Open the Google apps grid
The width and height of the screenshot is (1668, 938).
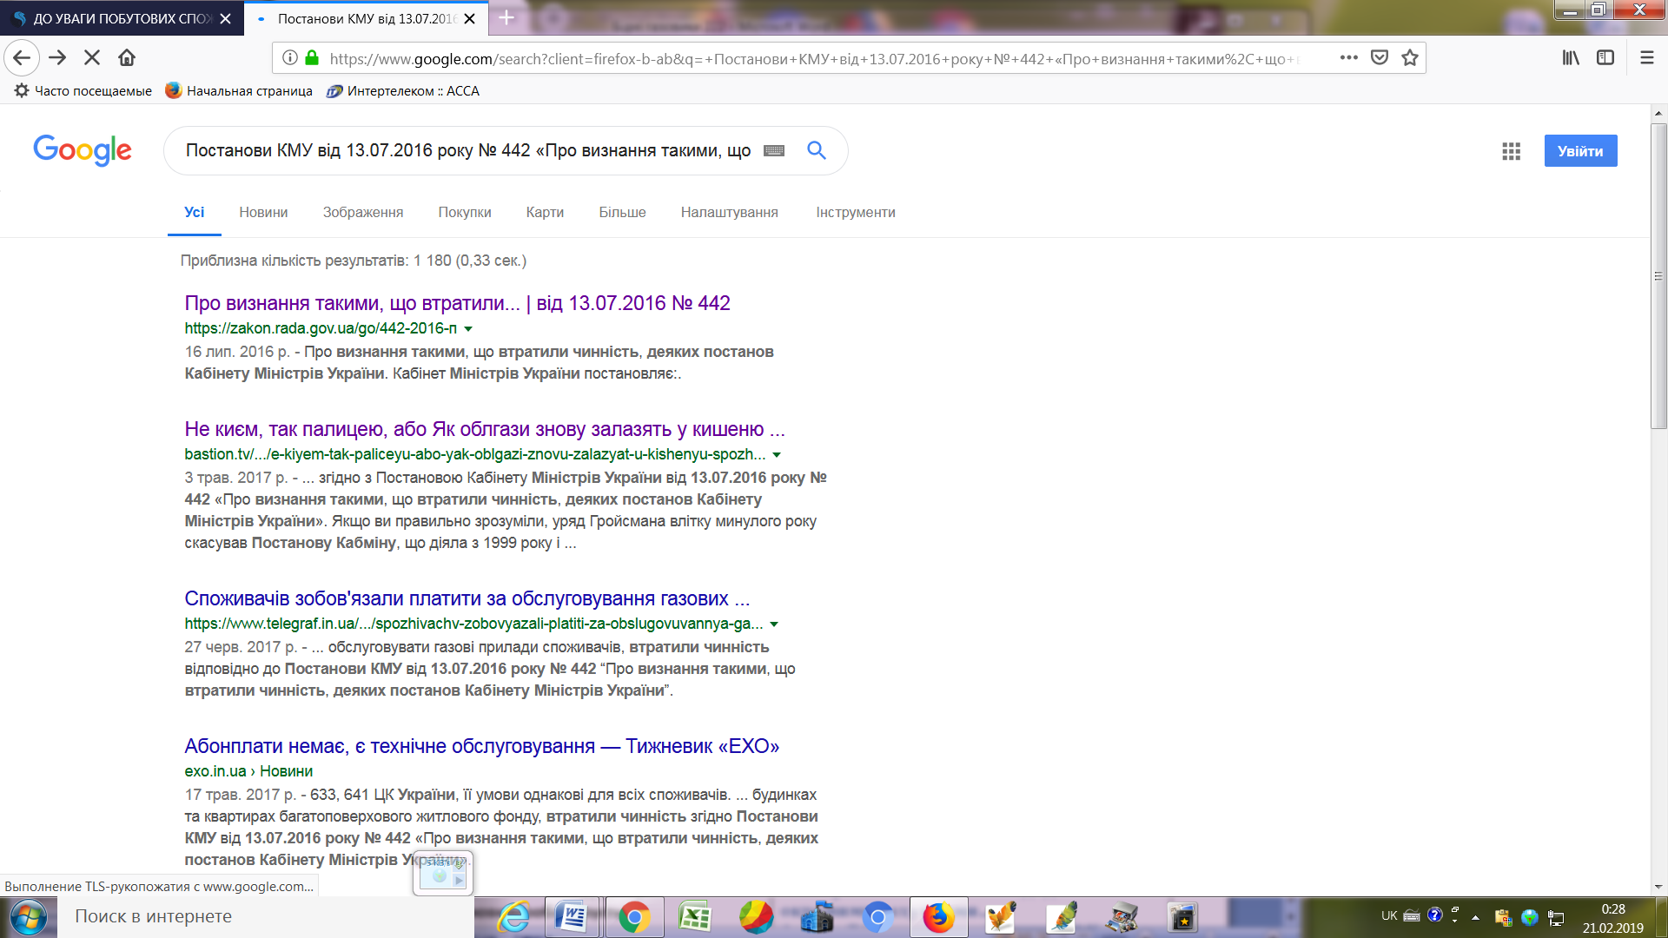point(1511,151)
